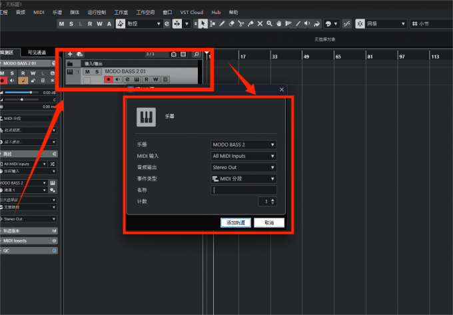Mute MODO BASS 2 01 track in list
This screenshot has width=453, height=315.
tap(87, 72)
